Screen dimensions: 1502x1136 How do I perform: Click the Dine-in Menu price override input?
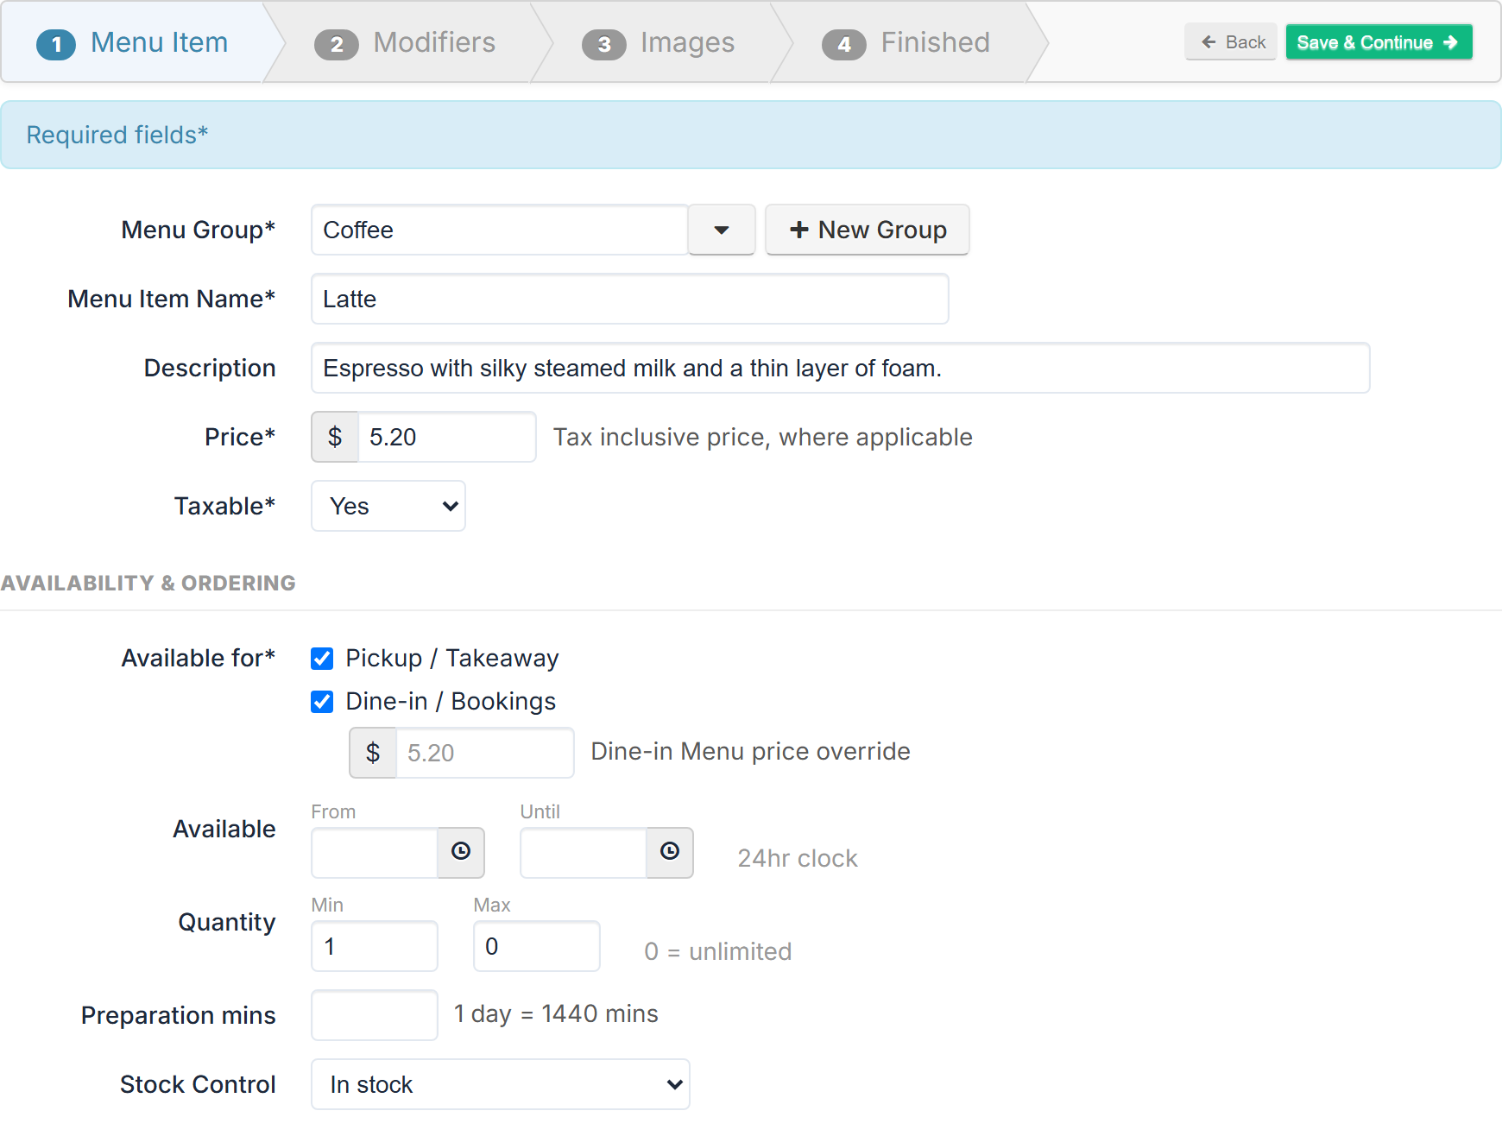485,753
